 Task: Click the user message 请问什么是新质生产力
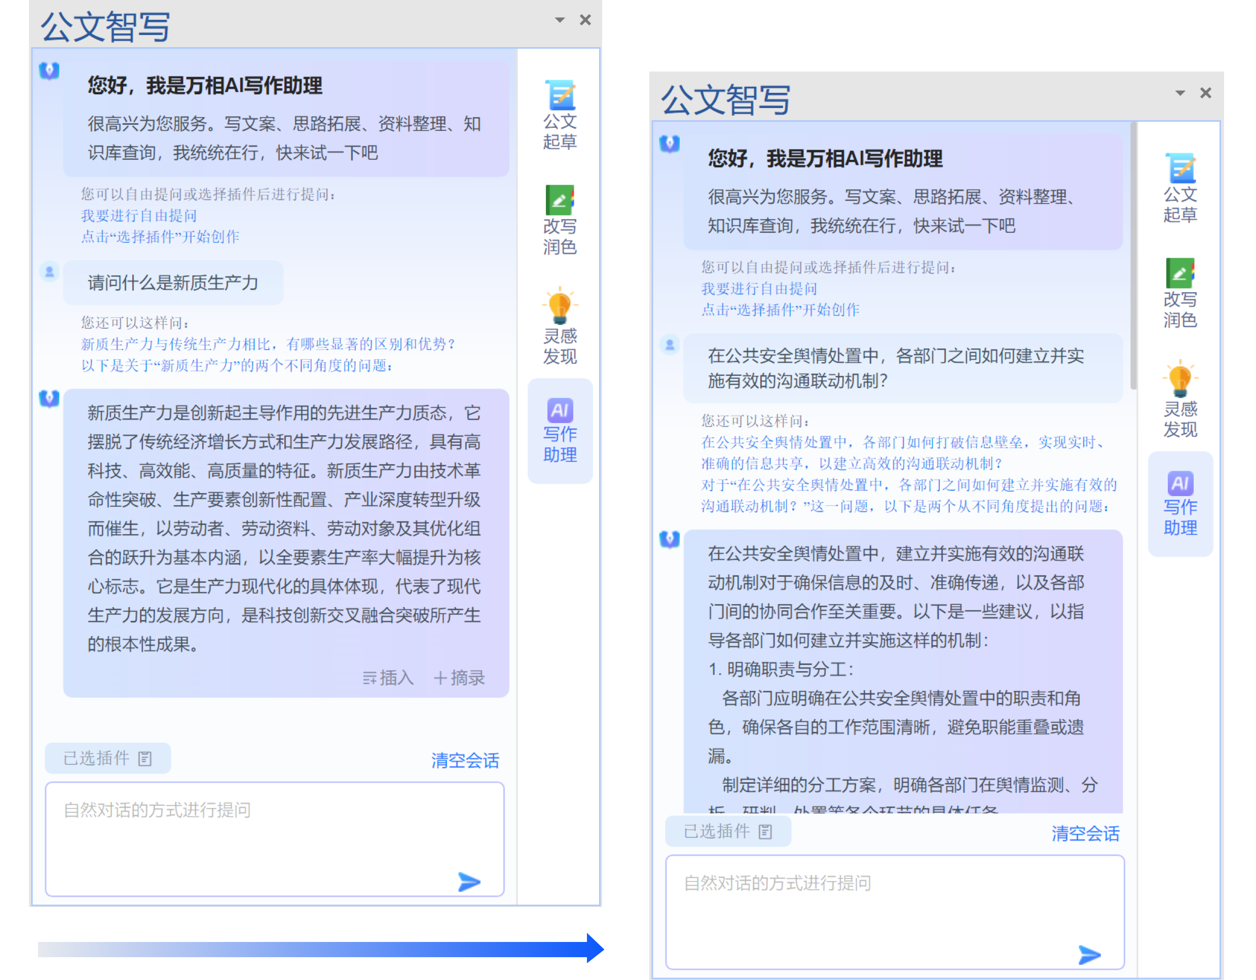173,283
